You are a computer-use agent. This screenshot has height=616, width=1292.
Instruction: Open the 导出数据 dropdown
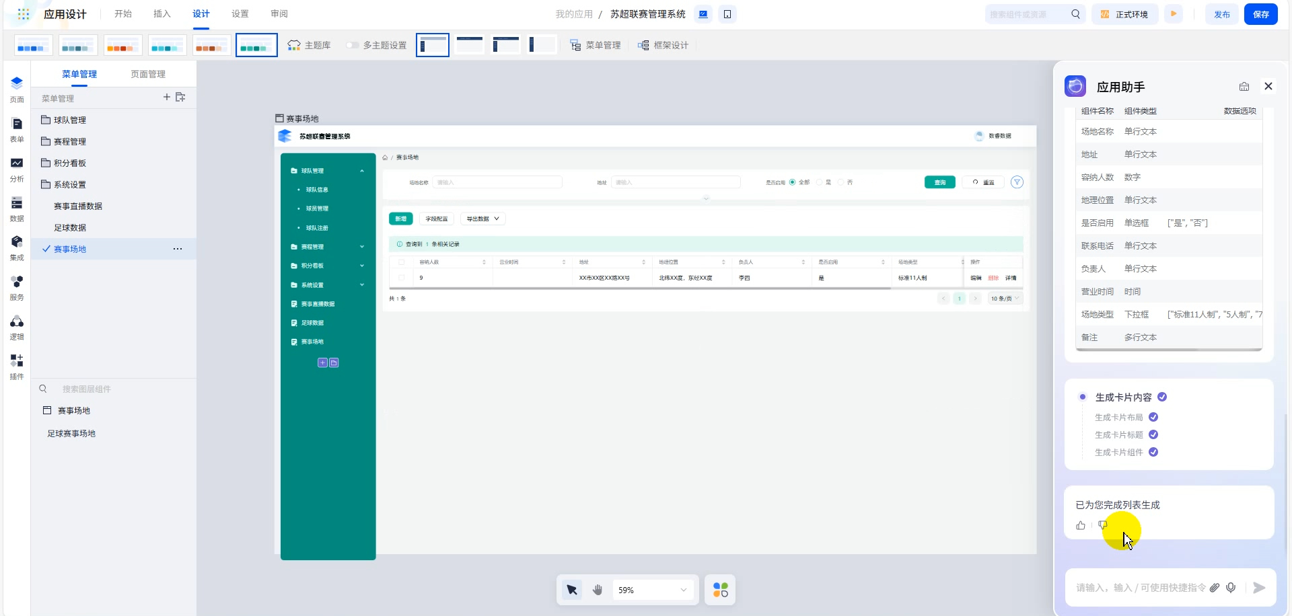[x=482, y=219]
